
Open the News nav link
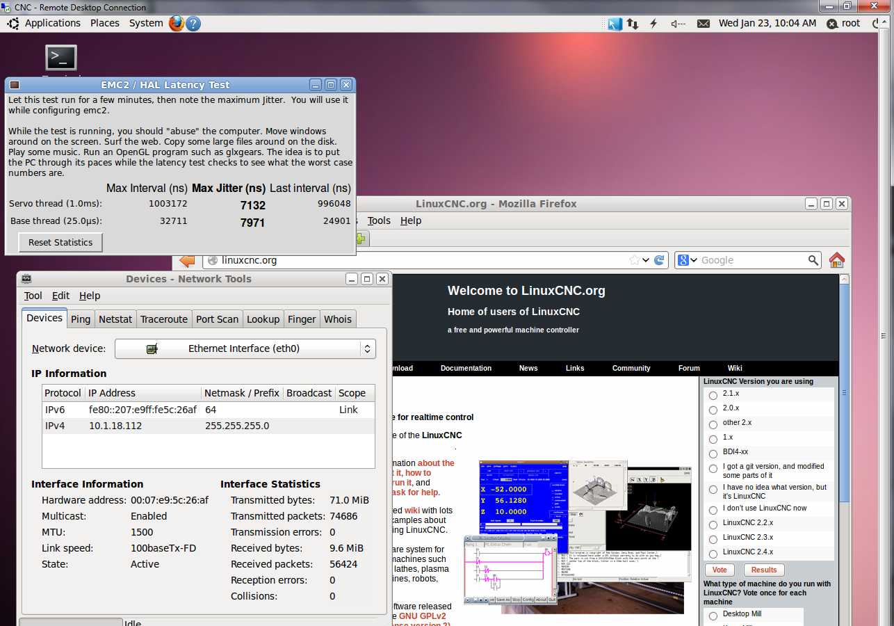click(x=528, y=368)
